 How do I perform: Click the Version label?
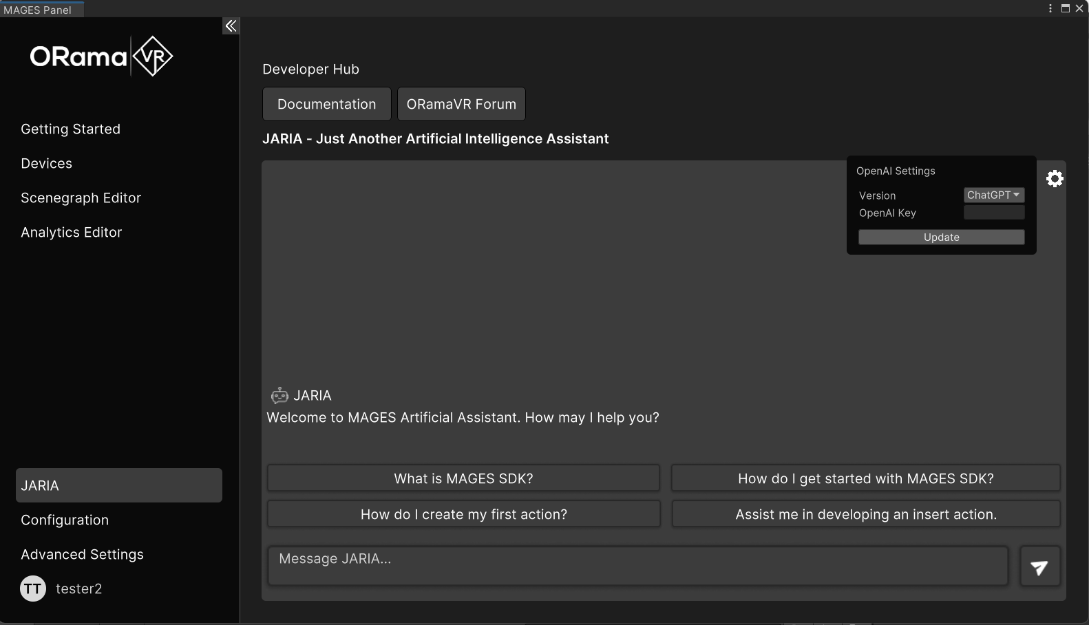tap(878, 195)
